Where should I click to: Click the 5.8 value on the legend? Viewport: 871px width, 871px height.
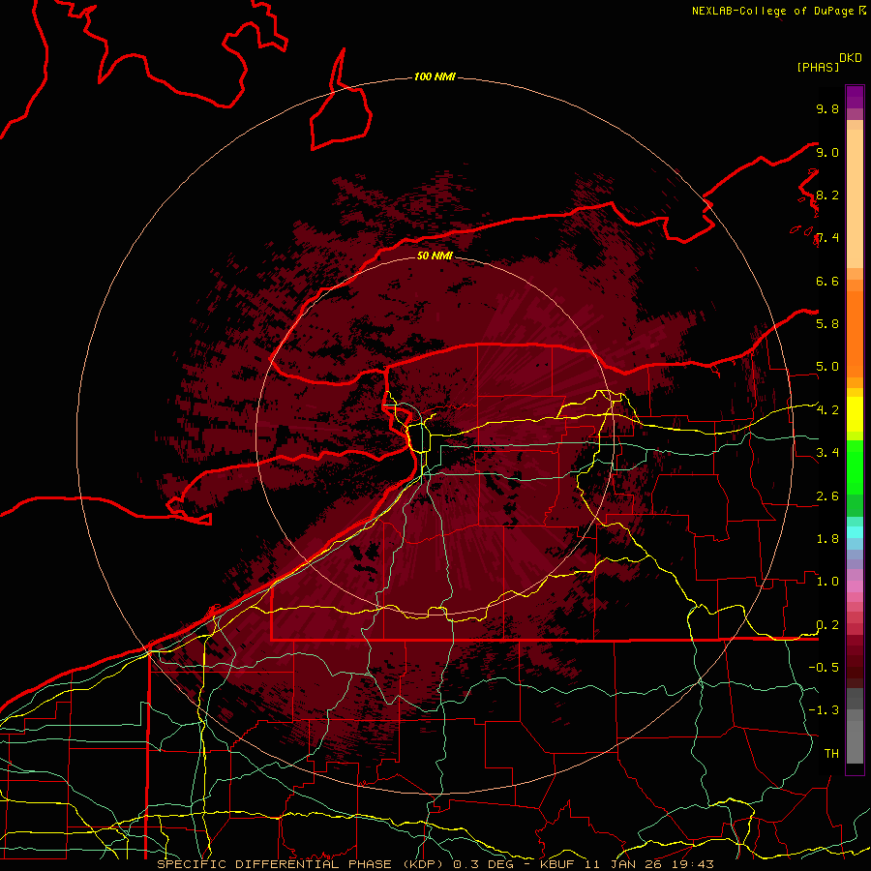pos(827,324)
